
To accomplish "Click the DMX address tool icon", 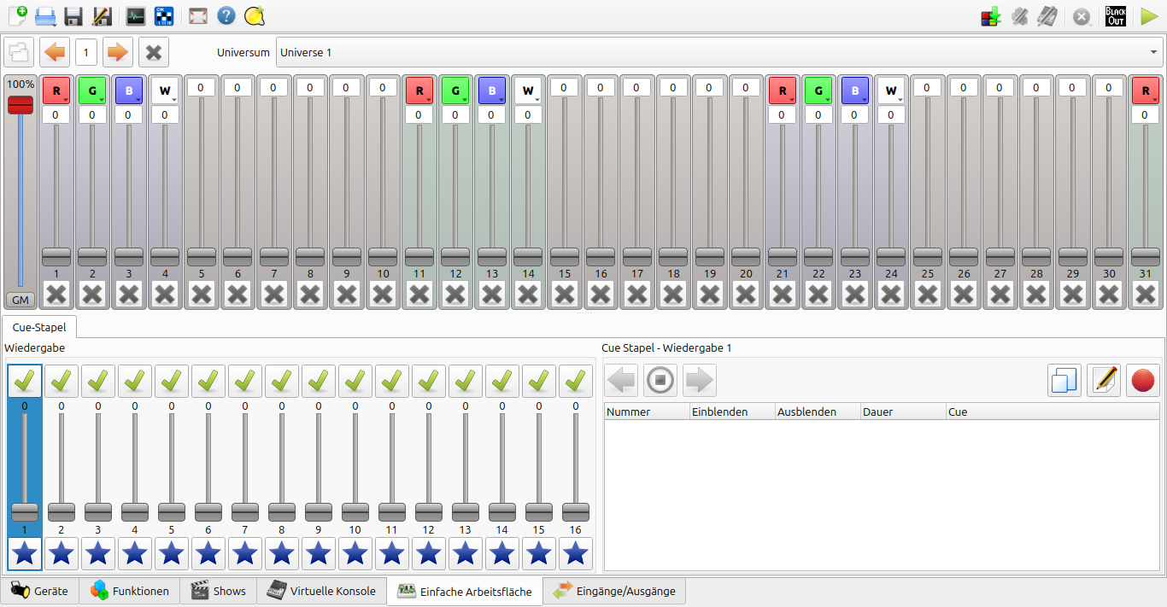I will pos(163,15).
